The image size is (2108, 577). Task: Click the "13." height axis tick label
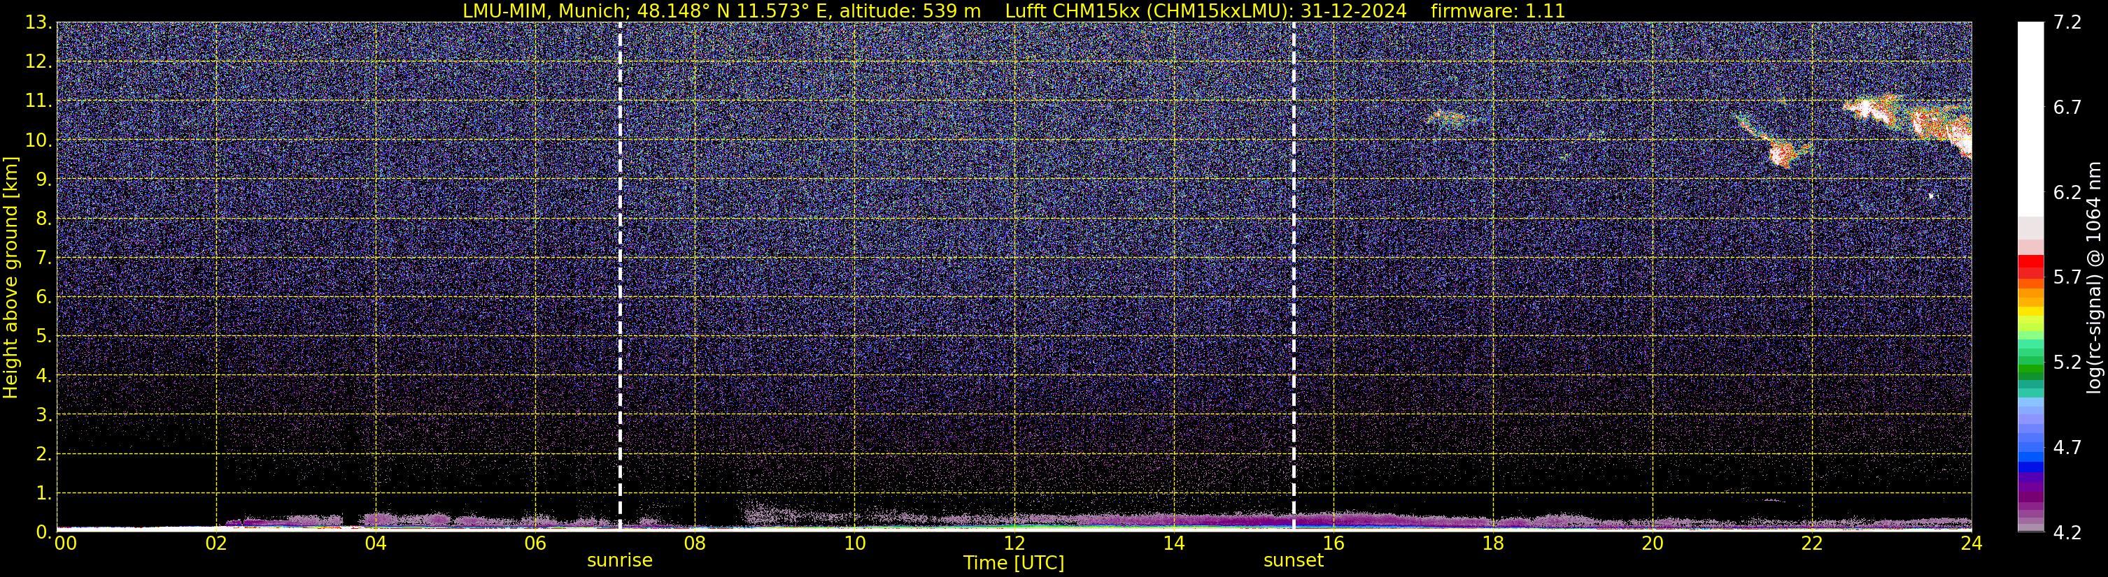(38, 22)
